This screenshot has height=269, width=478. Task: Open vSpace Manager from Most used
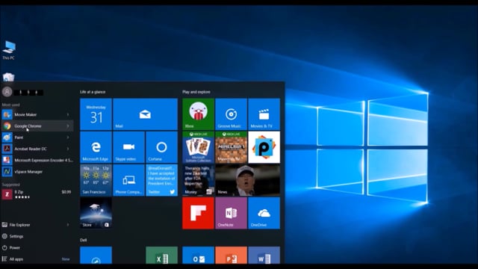(x=37, y=172)
